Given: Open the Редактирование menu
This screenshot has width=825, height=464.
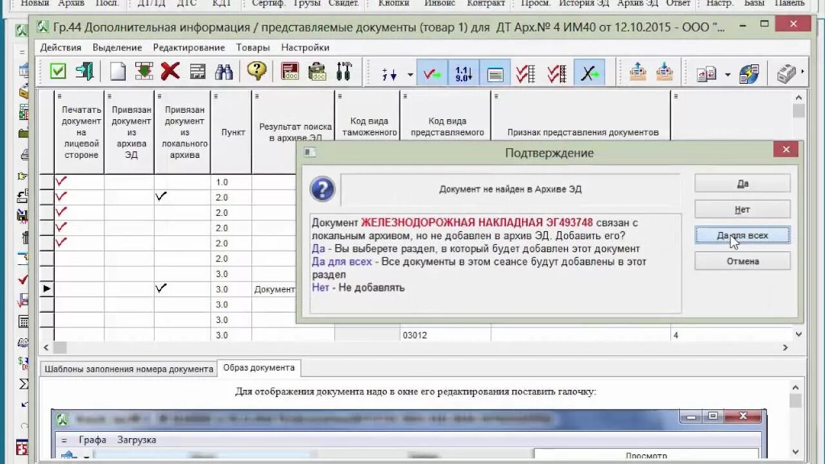Looking at the screenshot, I should (x=189, y=48).
